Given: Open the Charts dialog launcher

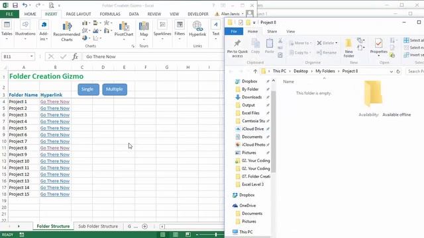Looking at the screenshot, I should pyautogui.click(x=132, y=46).
